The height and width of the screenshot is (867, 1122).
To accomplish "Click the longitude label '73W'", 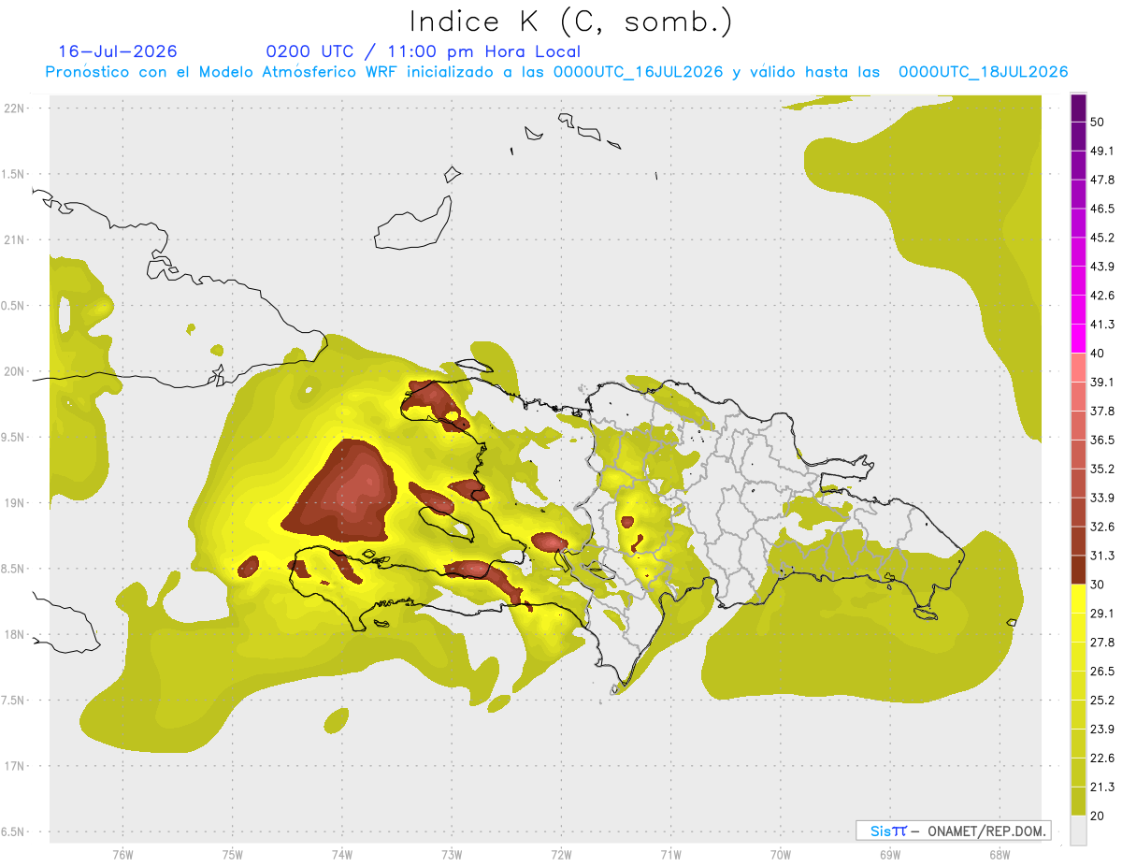I will 452,855.
